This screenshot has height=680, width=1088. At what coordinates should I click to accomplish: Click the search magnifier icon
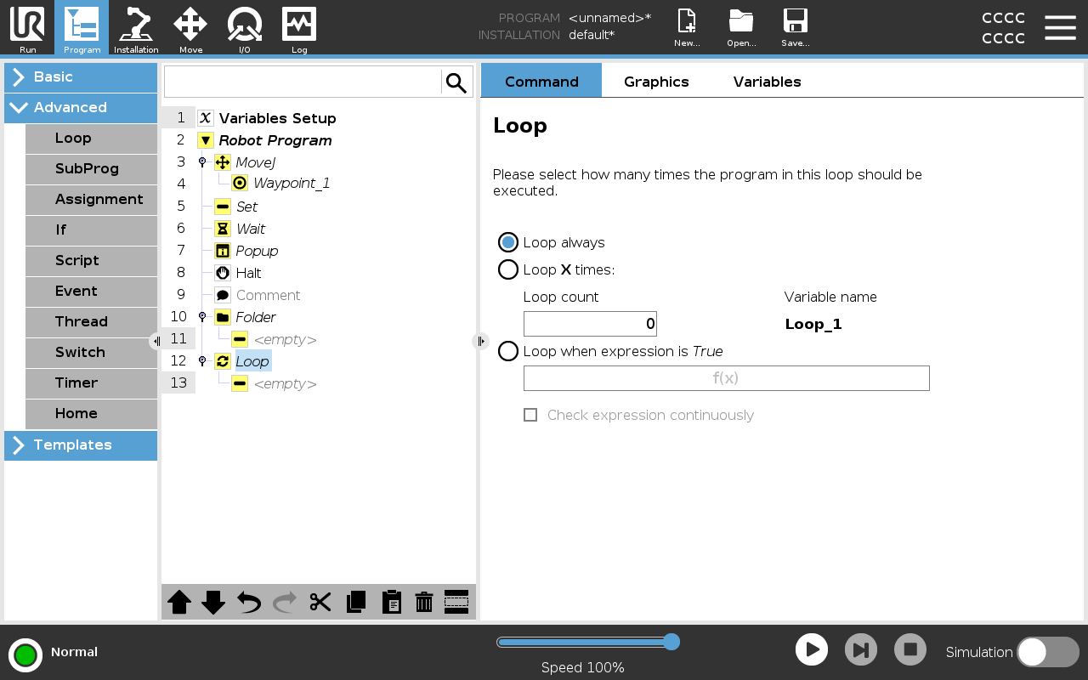tap(456, 82)
